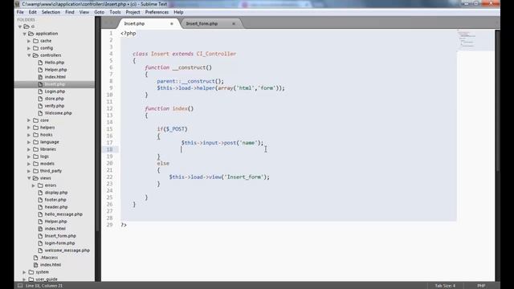This screenshot has width=514, height=289.
Task: Change Tab Size: 4 setting
Action: 445,286
